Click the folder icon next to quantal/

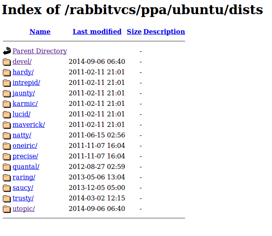coord(7,167)
